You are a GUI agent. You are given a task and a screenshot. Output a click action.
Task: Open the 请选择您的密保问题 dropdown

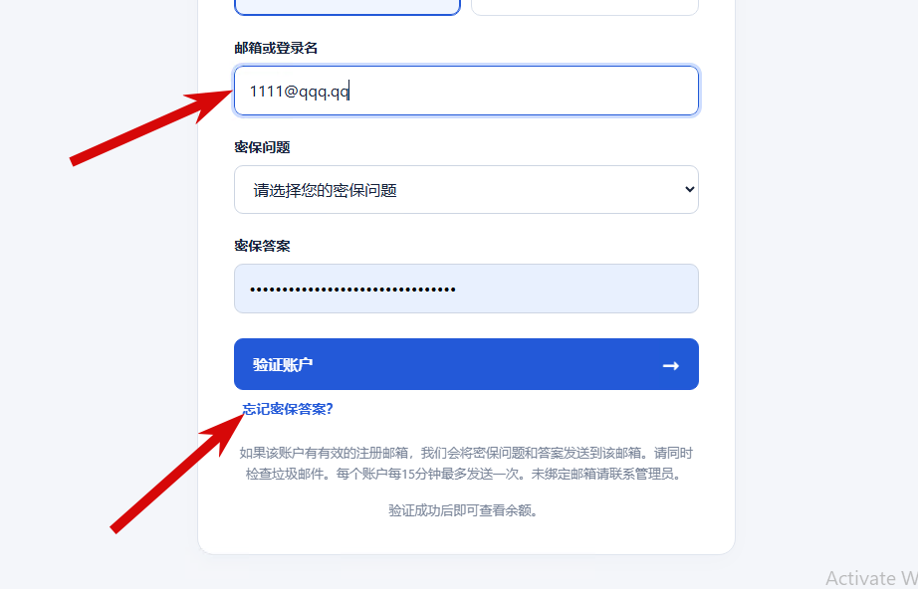[x=466, y=189]
